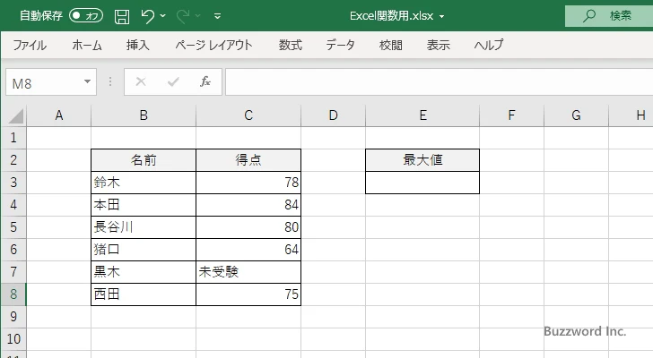Select row 1 header
653x358 pixels.
[x=13, y=138]
